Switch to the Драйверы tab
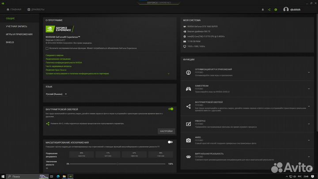 click(36, 9)
